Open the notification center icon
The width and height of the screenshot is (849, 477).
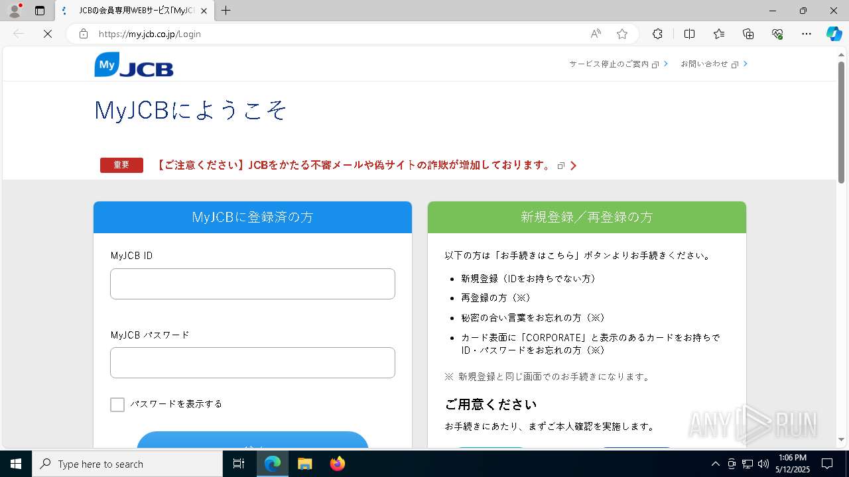tap(827, 464)
